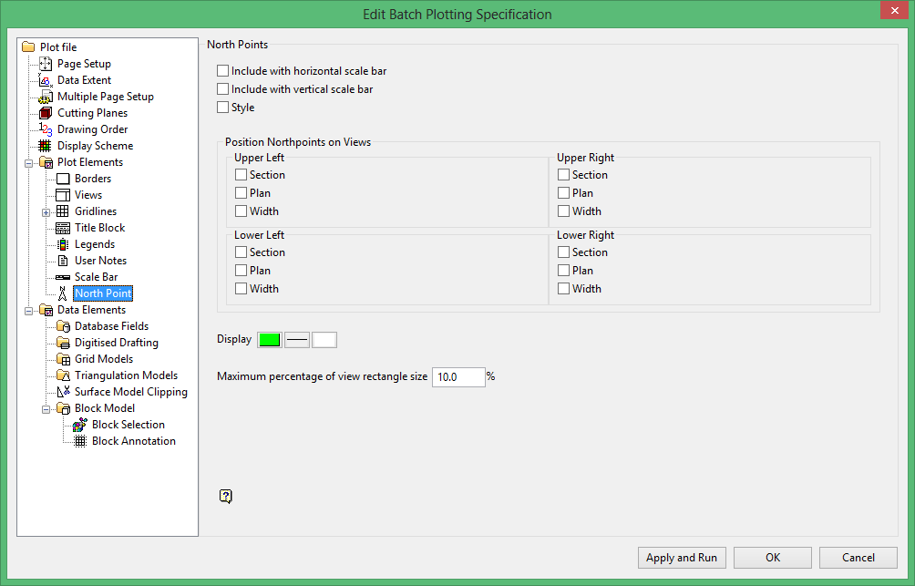Click the Page Setup icon in tree
915x586 pixels.
pos(46,64)
